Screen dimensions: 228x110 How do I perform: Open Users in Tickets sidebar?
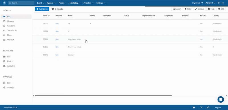coord(10,35)
